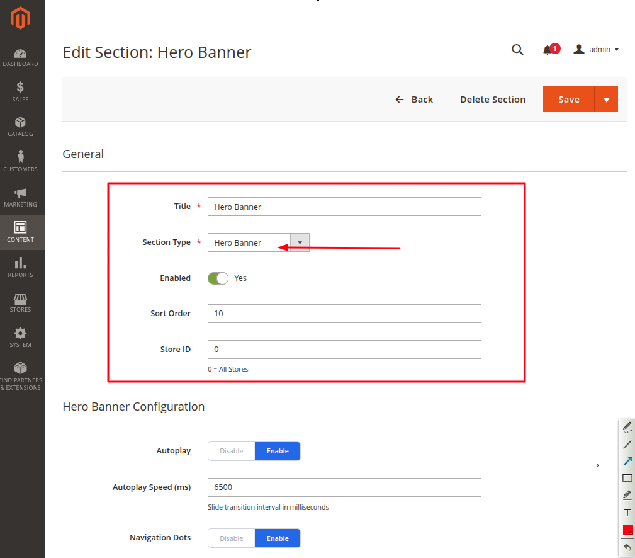This screenshot has width=635, height=558.
Task: Select the highlighter marker tool
Action: [x=627, y=495]
